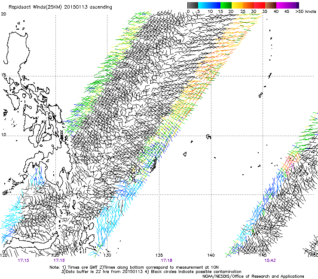Click the legend tick label '45'
Viewport: 318px width, 279px height.
coord(287,12)
